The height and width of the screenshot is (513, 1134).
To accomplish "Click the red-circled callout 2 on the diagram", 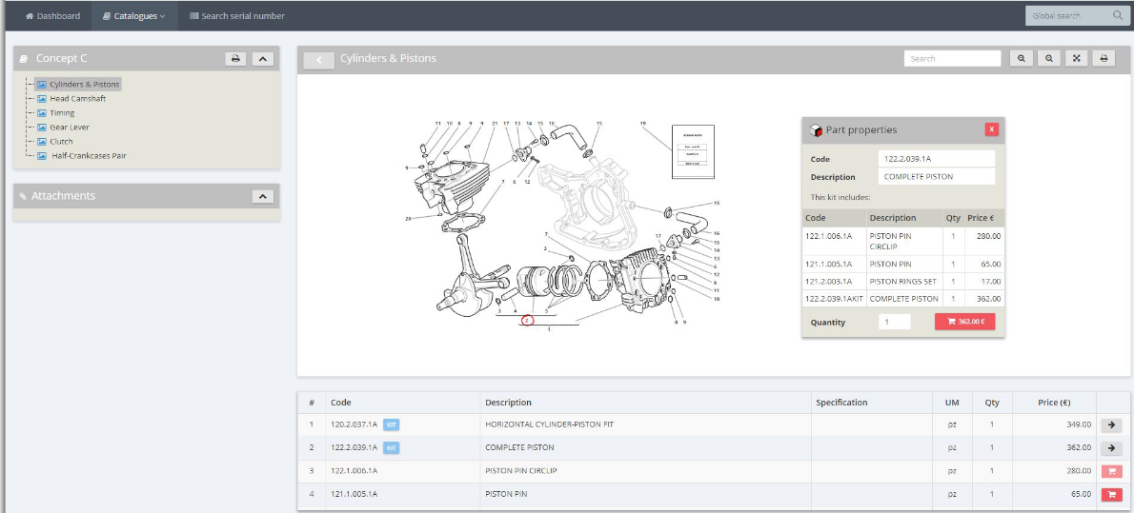I will pos(527,320).
